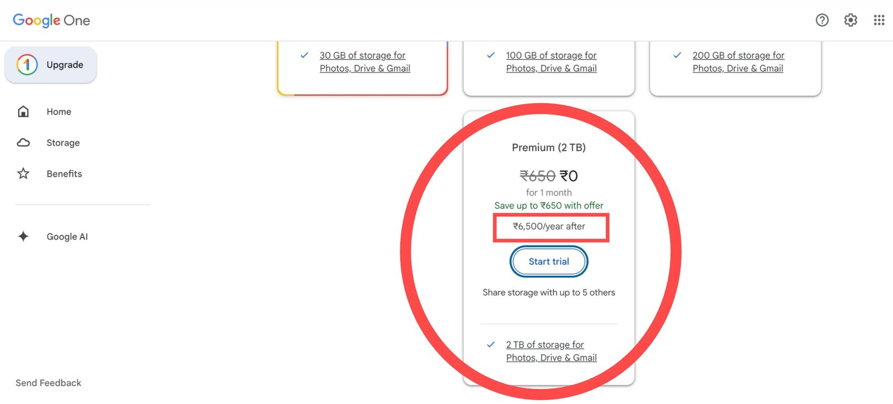Click Send Feedback

coord(49,383)
